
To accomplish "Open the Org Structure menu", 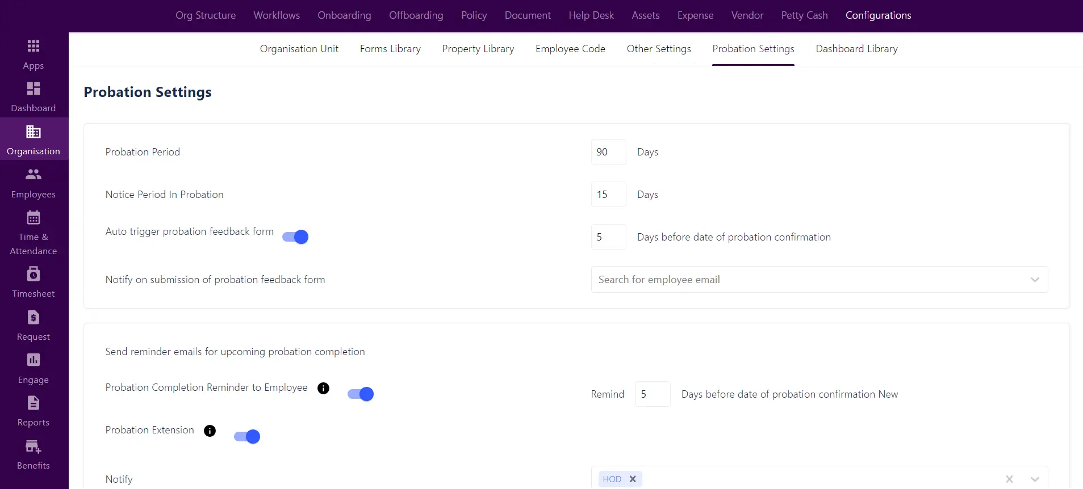I will click(x=206, y=15).
